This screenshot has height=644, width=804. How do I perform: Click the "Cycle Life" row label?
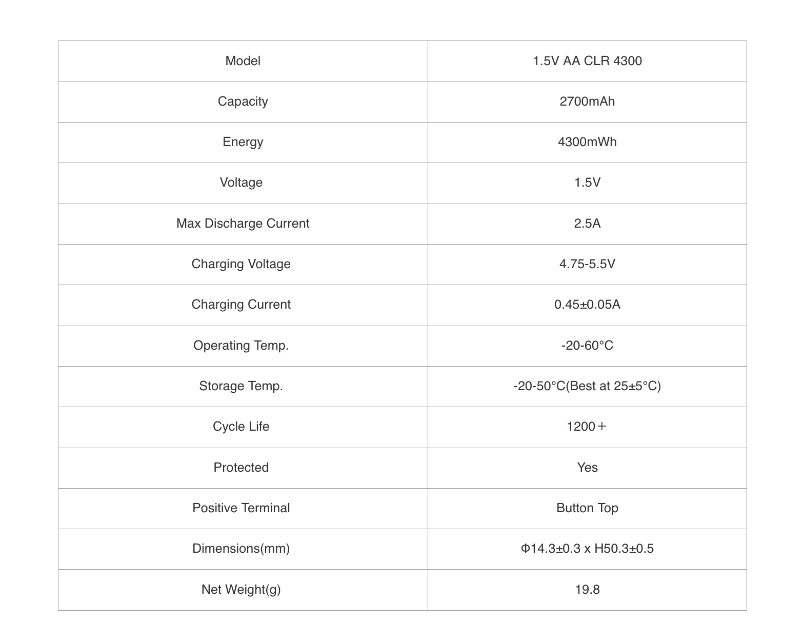241,427
